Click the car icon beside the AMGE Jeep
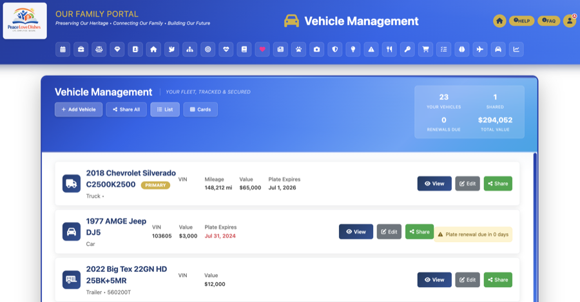580x302 pixels. pyautogui.click(x=72, y=232)
